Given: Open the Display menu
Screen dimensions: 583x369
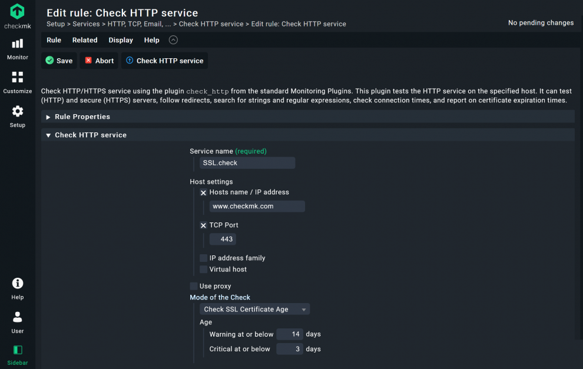Looking at the screenshot, I should tap(121, 40).
